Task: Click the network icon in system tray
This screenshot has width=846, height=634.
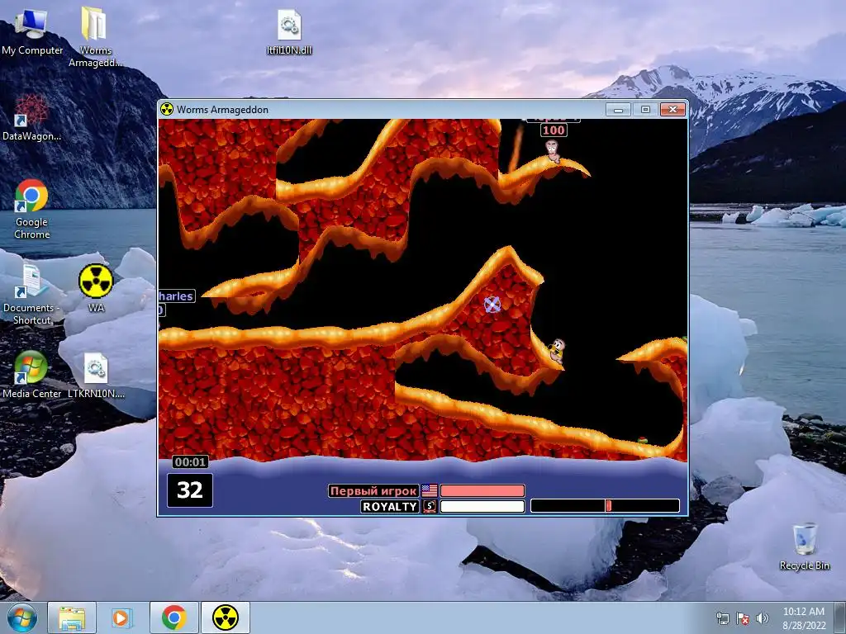Action: [722, 617]
